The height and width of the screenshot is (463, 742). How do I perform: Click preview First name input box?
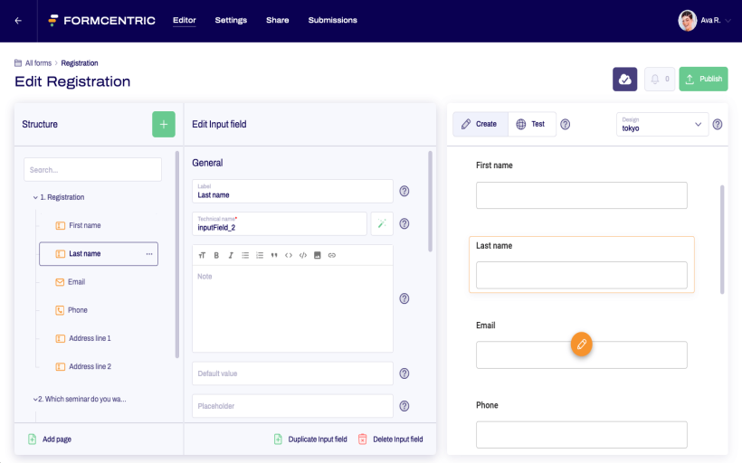582,195
